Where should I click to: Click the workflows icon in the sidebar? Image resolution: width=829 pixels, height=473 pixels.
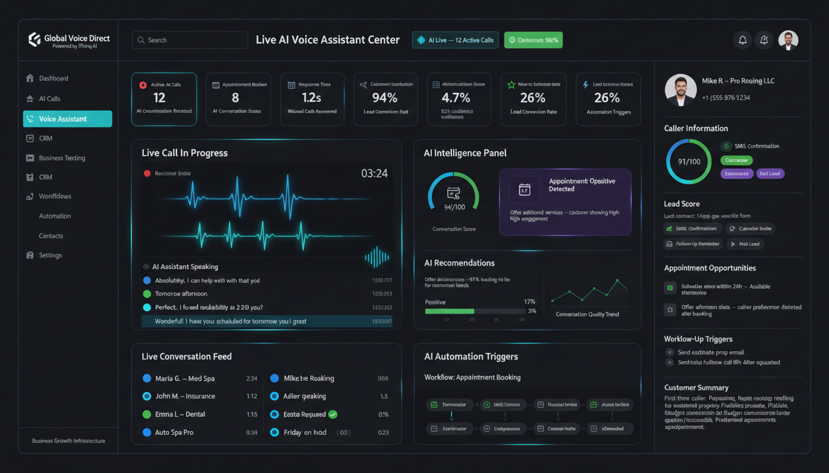click(x=30, y=196)
